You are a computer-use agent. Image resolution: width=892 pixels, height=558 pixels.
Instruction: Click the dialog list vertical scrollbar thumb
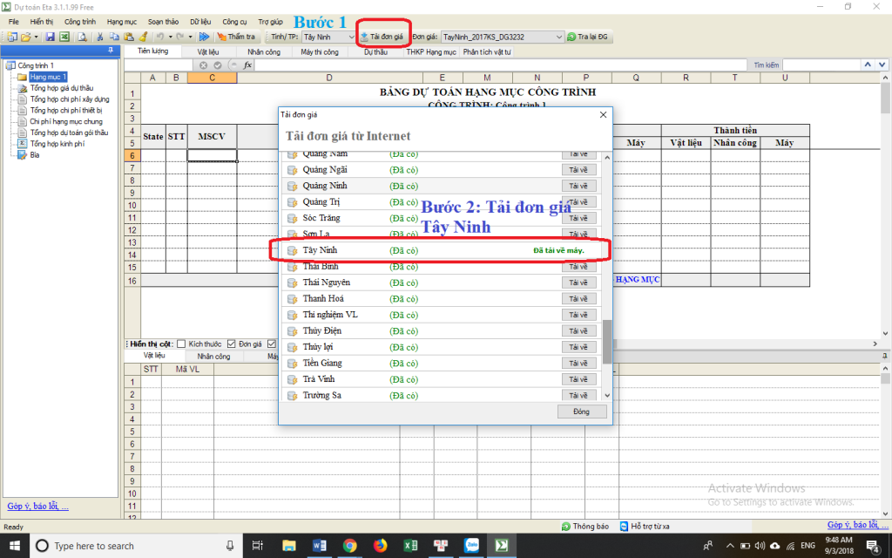[x=607, y=341]
